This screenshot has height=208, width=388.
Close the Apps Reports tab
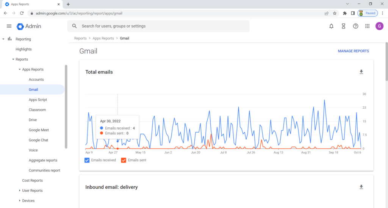59,4
